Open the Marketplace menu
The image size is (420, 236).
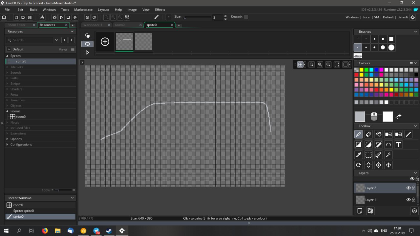(83, 10)
